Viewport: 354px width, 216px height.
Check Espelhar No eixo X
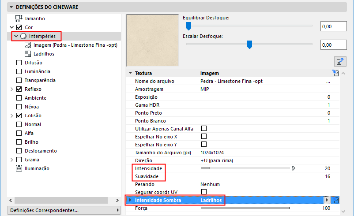204,136
